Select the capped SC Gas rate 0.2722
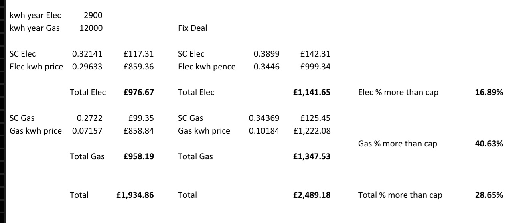This screenshot has width=527, height=223. pos(90,118)
